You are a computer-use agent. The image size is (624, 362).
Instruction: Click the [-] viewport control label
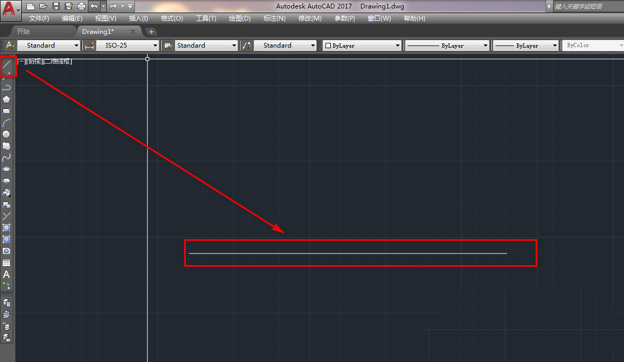tap(21, 61)
